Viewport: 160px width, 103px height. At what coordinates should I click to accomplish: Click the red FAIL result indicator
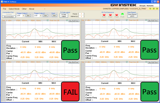click(70, 91)
